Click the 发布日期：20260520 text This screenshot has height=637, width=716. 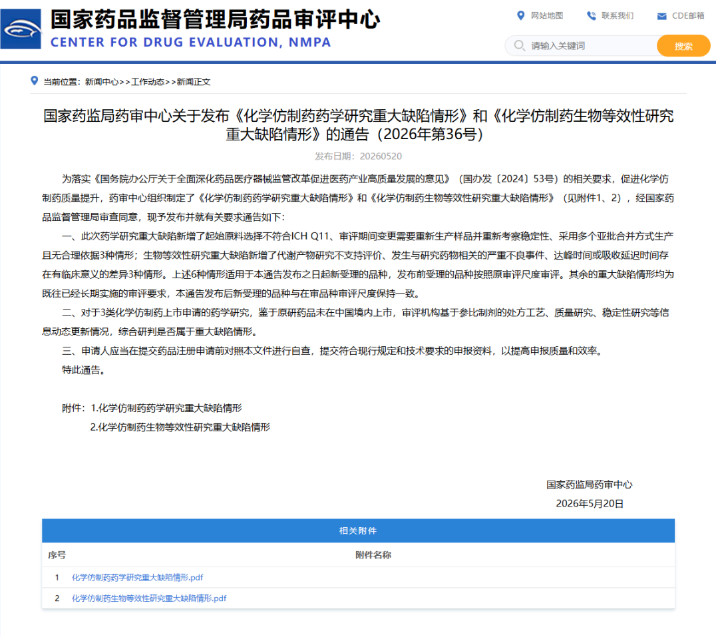359,156
